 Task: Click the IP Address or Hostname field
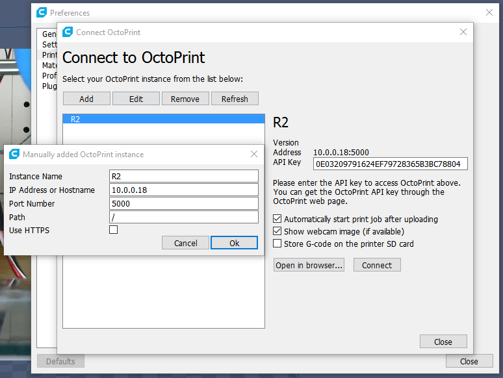coord(184,190)
